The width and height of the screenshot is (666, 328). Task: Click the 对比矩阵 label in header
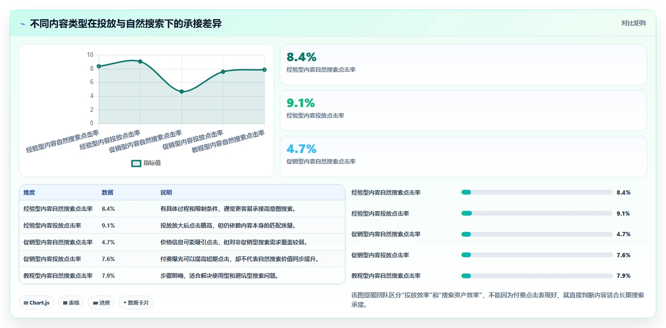click(x=633, y=23)
